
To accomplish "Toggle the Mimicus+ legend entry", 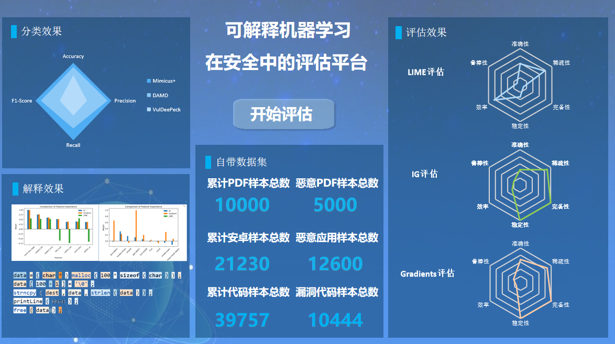I will (x=161, y=81).
